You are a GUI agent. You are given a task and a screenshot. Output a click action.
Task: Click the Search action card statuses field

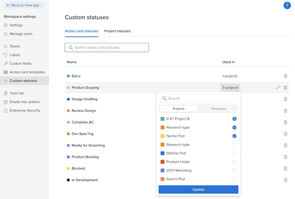[x=107, y=48]
